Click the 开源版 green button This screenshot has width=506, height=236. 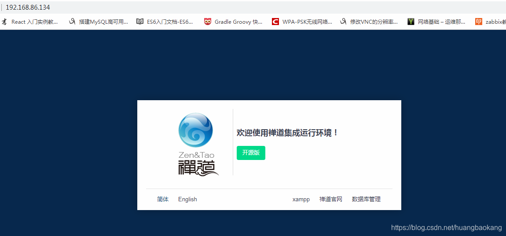[251, 153]
